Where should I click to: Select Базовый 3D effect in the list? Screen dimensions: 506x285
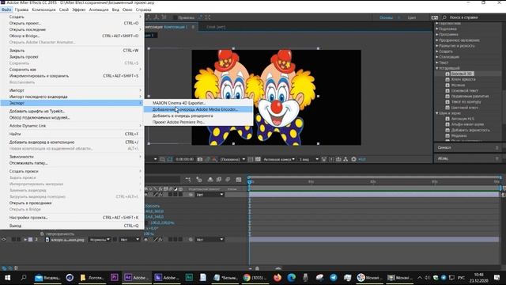click(x=462, y=74)
